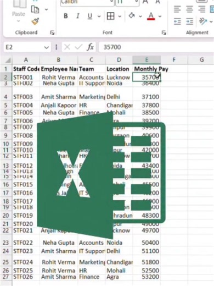The width and height of the screenshot is (214, 286).
Task: Select cell containing STF008
Action: (26, 135)
